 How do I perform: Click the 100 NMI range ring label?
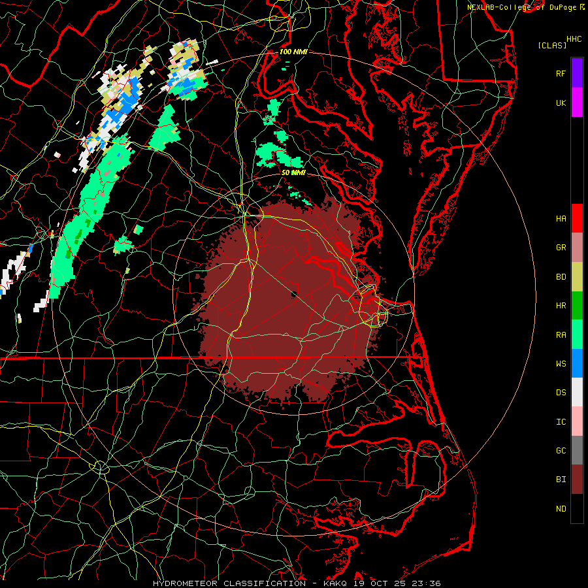click(293, 52)
